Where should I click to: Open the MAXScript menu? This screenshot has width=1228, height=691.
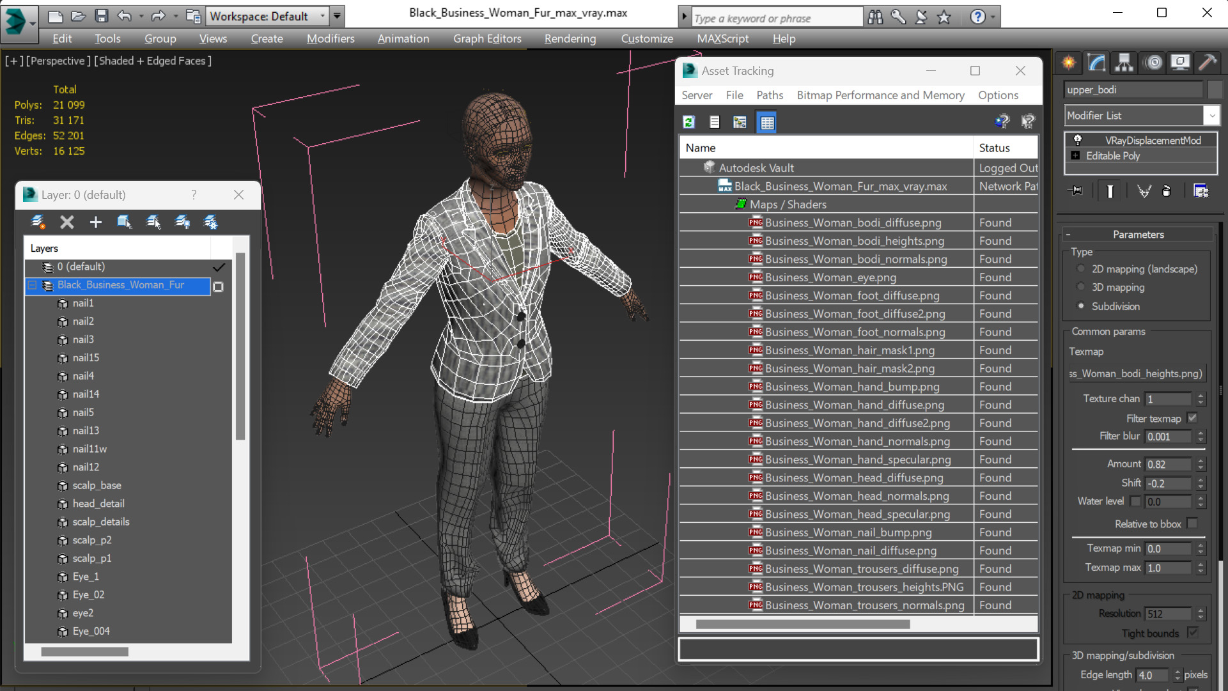pyautogui.click(x=722, y=39)
